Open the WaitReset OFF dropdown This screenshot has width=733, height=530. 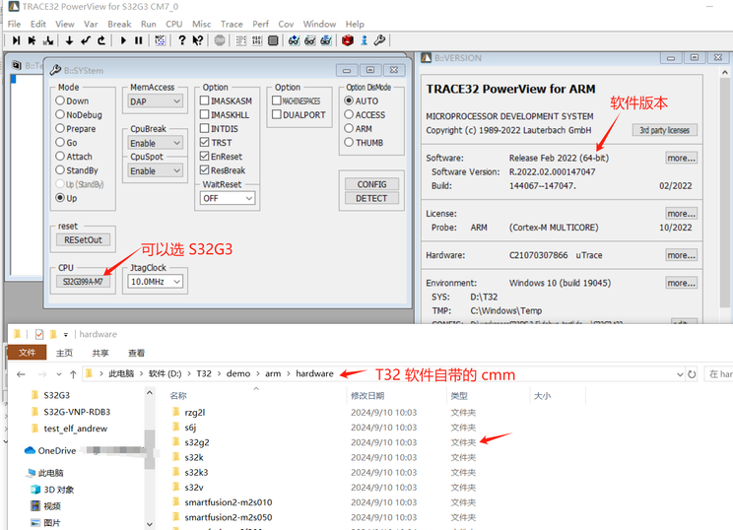228,198
